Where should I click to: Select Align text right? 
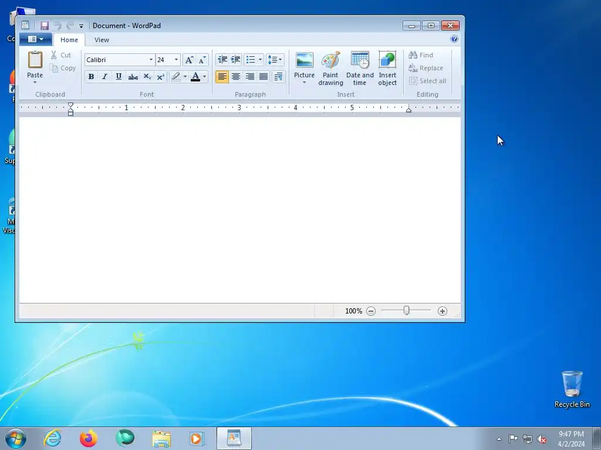249,77
